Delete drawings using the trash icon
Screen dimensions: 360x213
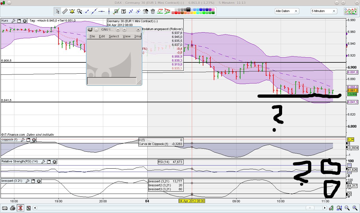(153, 11)
